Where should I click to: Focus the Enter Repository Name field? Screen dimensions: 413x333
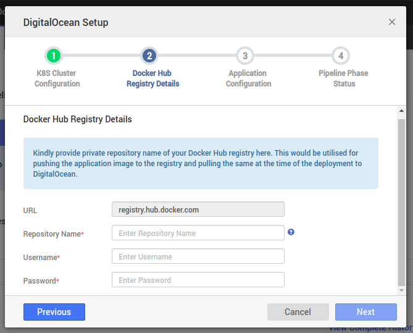click(198, 233)
